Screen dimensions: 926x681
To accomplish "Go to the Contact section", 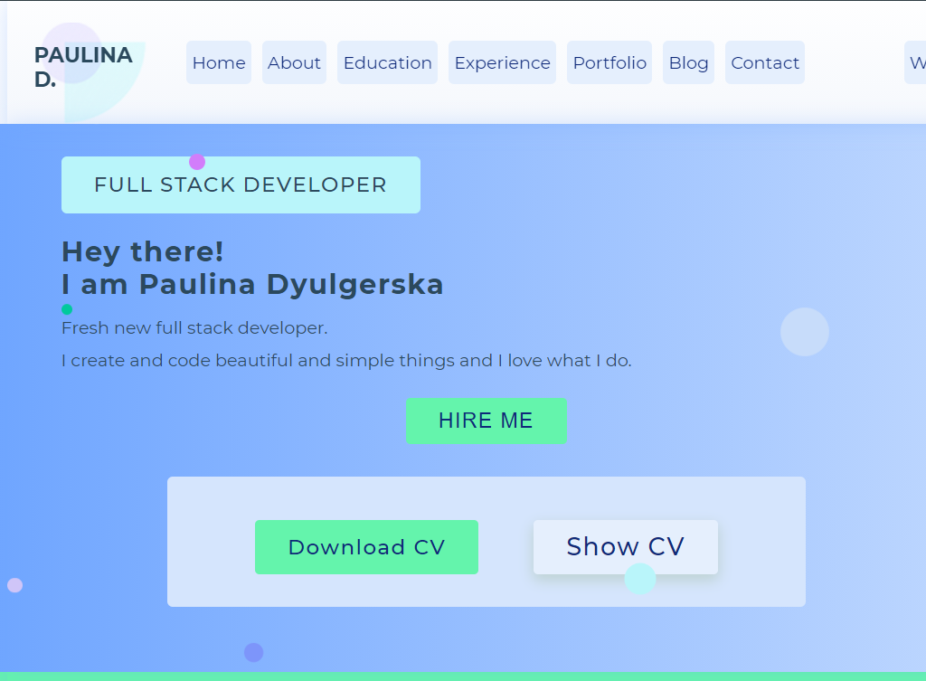I will (764, 62).
